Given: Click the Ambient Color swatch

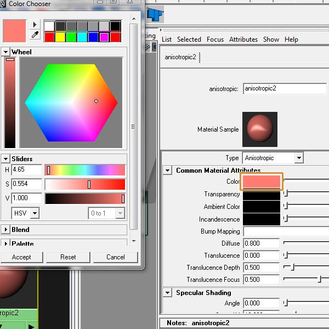Looking at the screenshot, I should point(262,207).
